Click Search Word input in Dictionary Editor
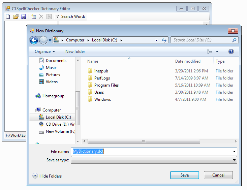This screenshot has height=190, width=247. [x=103, y=17]
